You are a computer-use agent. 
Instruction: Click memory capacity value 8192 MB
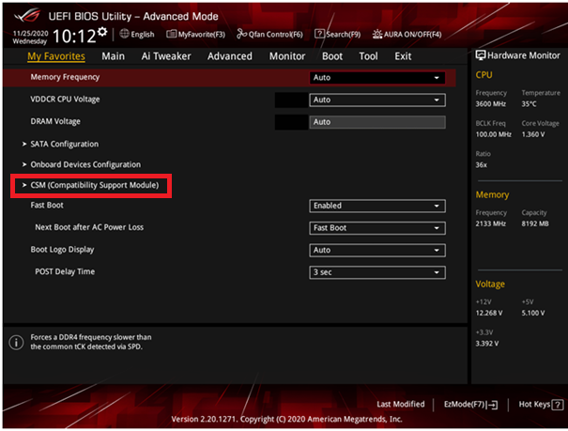point(535,223)
